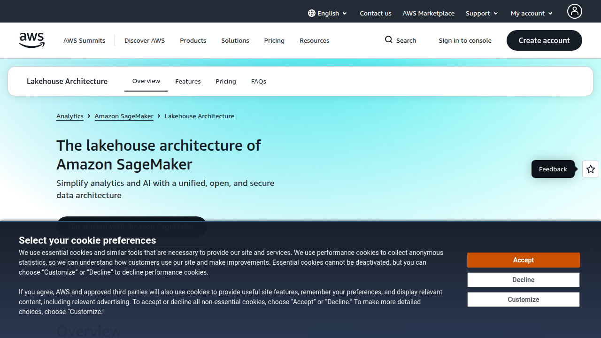Open the Products menu

(193, 40)
